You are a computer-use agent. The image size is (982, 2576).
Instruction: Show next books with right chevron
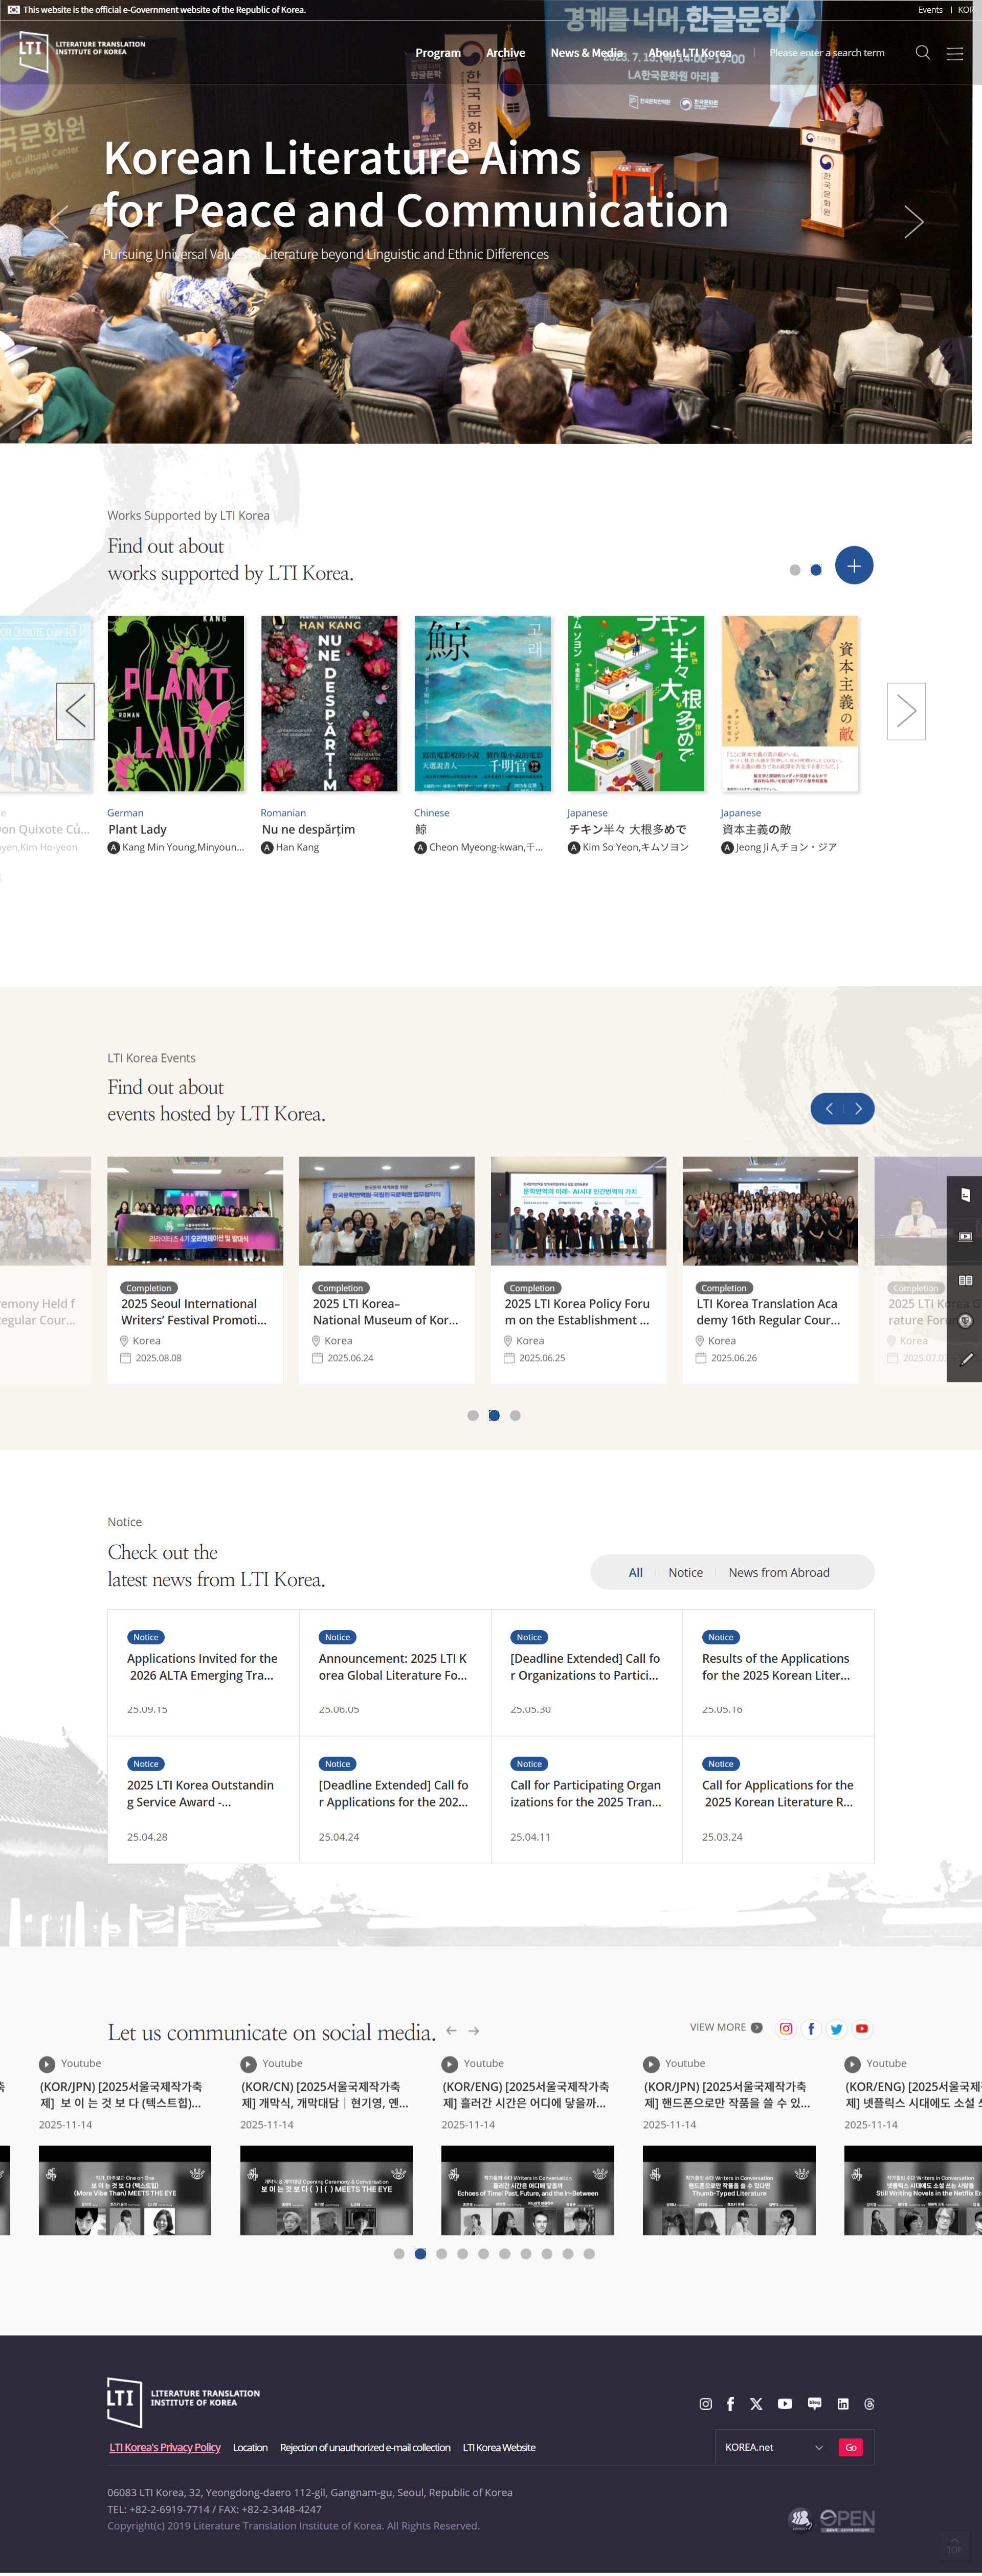pos(906,711)
